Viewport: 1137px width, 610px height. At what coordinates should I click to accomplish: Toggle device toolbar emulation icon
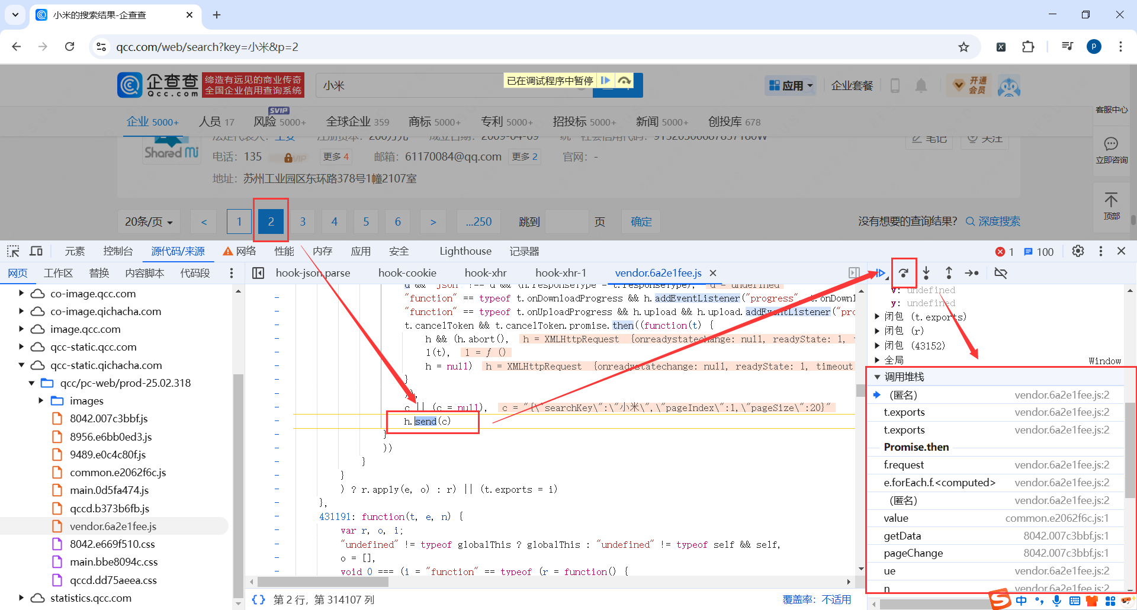[x=36, y=251]
